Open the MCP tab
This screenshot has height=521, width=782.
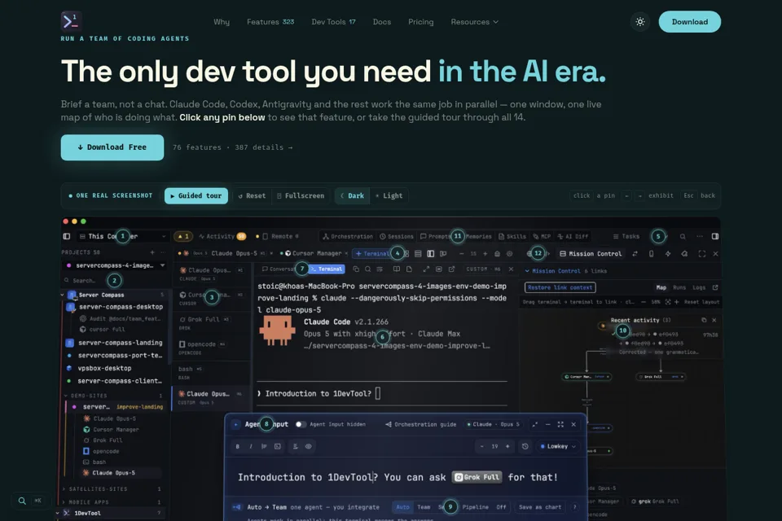point(542,236)
